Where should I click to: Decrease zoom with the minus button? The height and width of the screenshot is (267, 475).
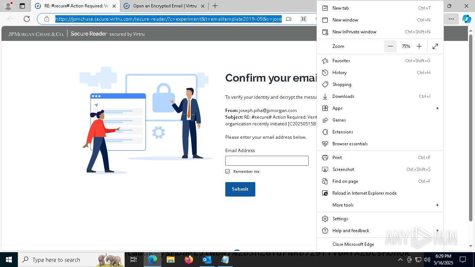point(390,46)
